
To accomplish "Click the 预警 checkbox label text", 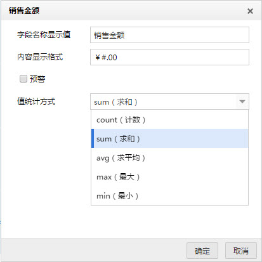I will [37, 79].
